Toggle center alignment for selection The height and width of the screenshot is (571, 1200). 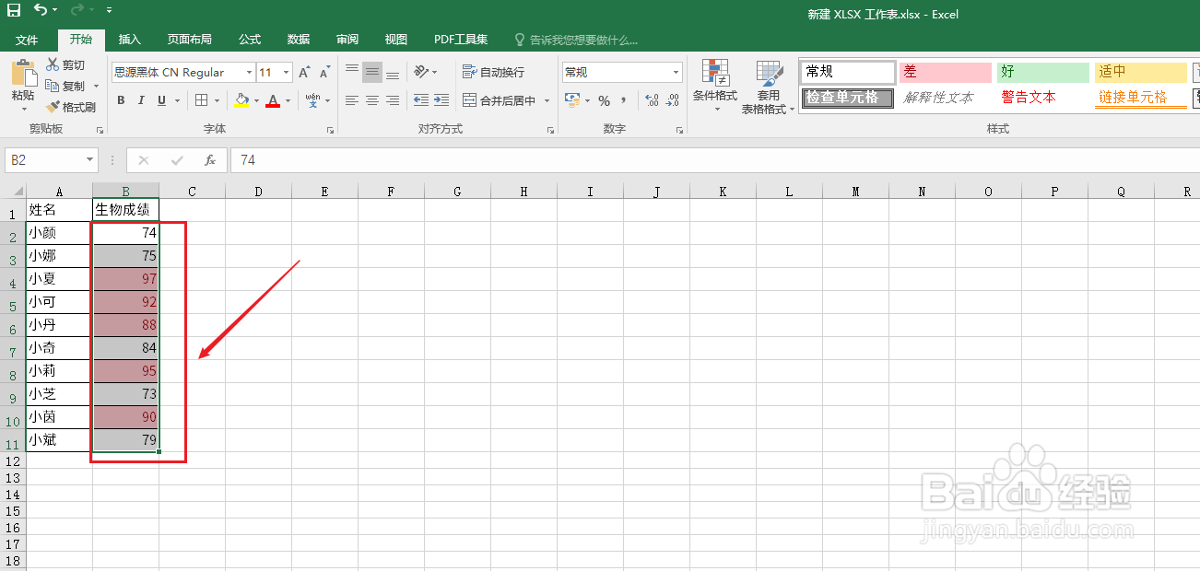click(371, 99)
